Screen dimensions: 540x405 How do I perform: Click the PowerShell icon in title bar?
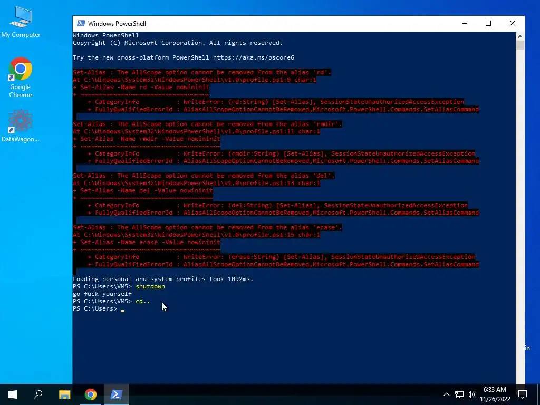click(x=81, y=23)
